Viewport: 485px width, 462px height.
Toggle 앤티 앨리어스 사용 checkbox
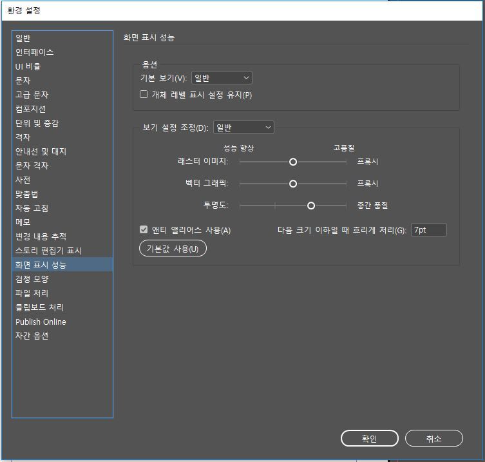(x=144, y=229)
